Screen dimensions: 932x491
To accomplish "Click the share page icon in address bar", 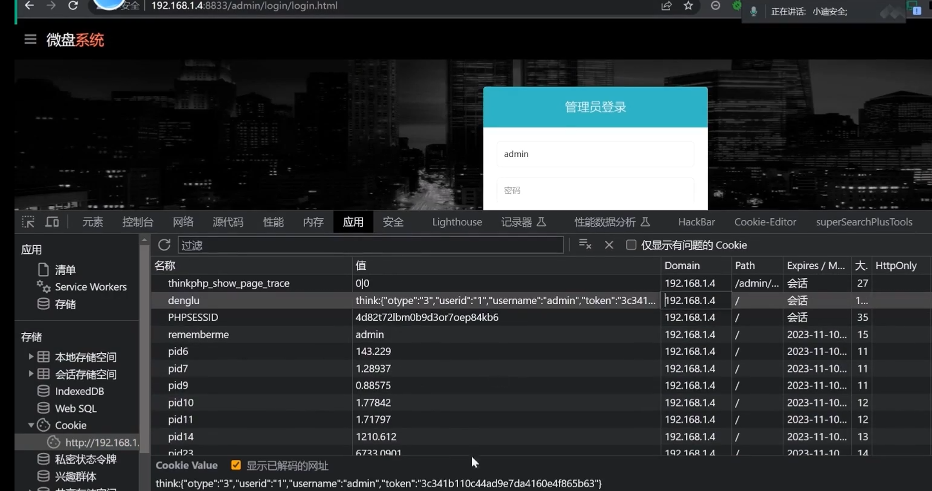I will click(x=666, y=6).
